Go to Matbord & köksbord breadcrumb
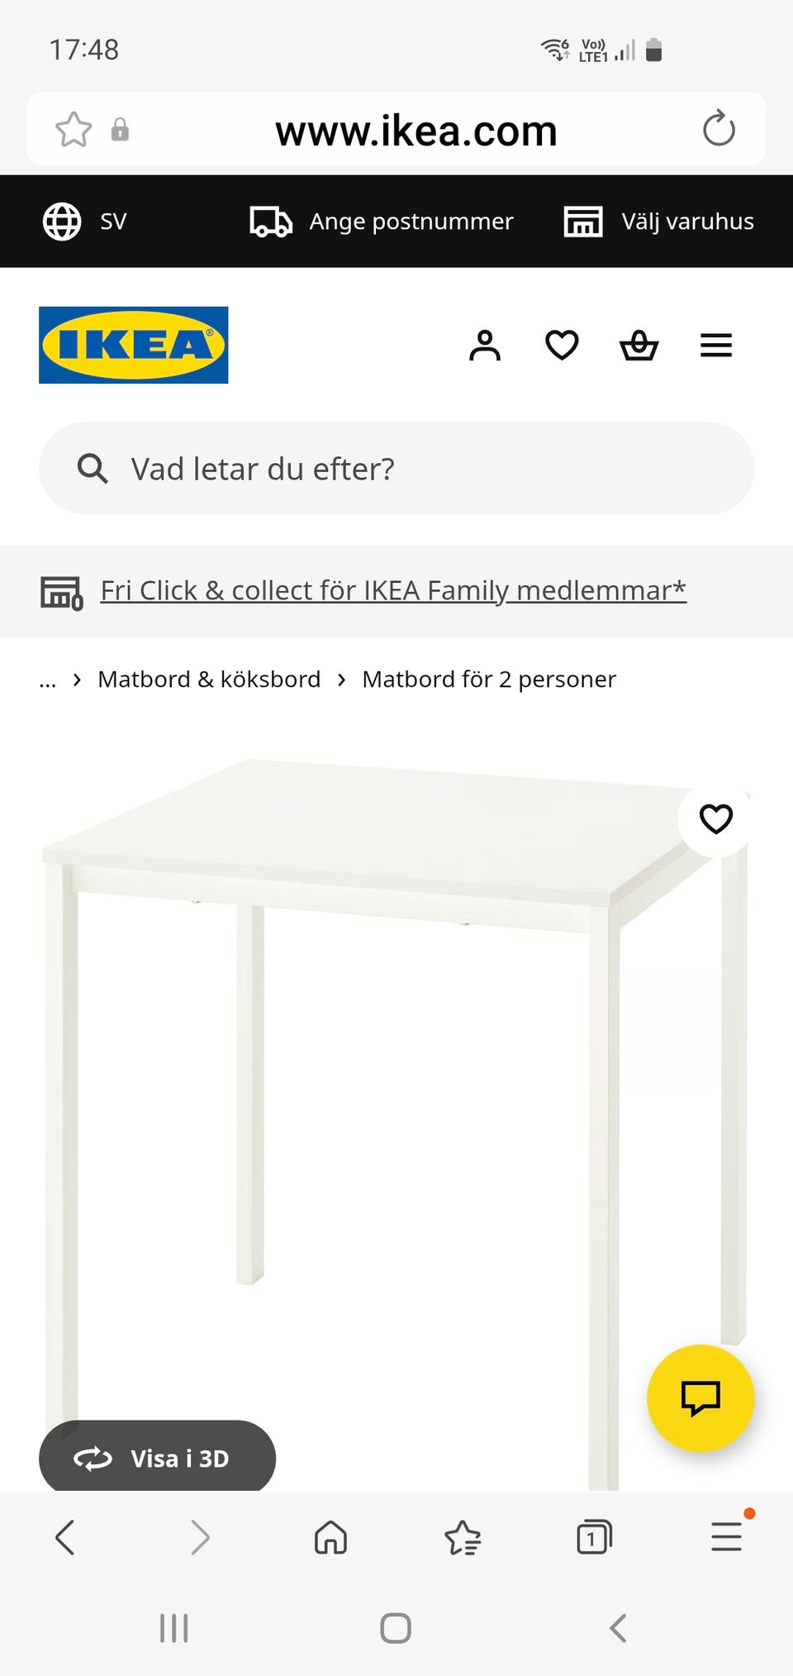Viewport: 793px width, 1676px height. (x=209, y=680)
